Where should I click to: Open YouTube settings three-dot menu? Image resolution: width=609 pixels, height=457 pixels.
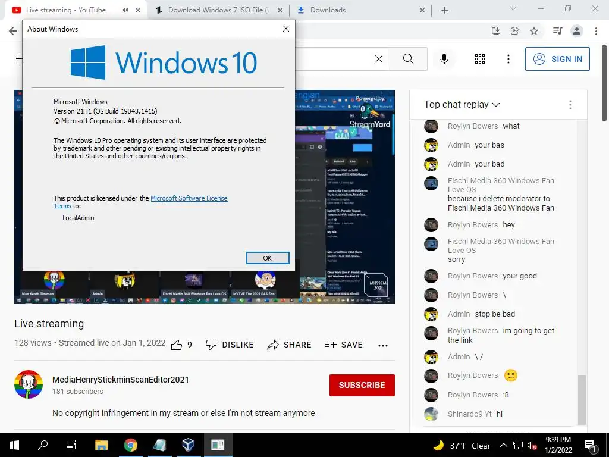pyautogui.click(x=508, y=59)
